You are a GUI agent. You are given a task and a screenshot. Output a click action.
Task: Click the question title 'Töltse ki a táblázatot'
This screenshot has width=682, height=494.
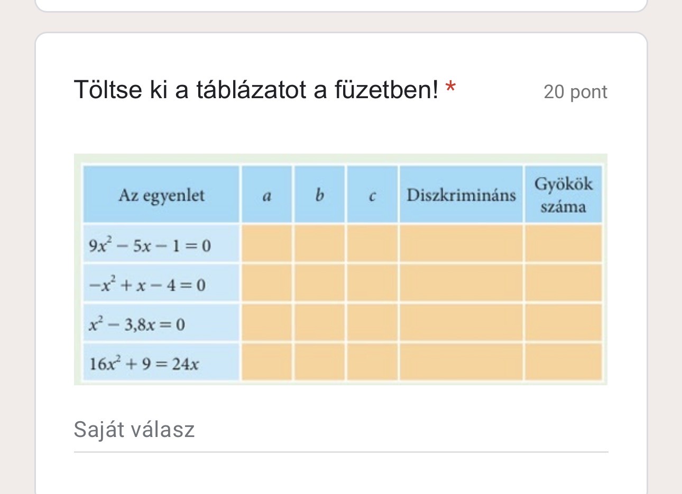[256, 90]
